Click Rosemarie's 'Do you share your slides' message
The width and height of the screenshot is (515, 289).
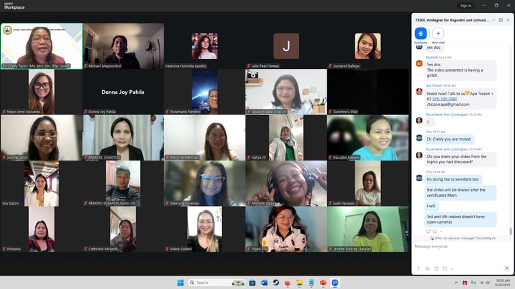[x=460, y=159]
